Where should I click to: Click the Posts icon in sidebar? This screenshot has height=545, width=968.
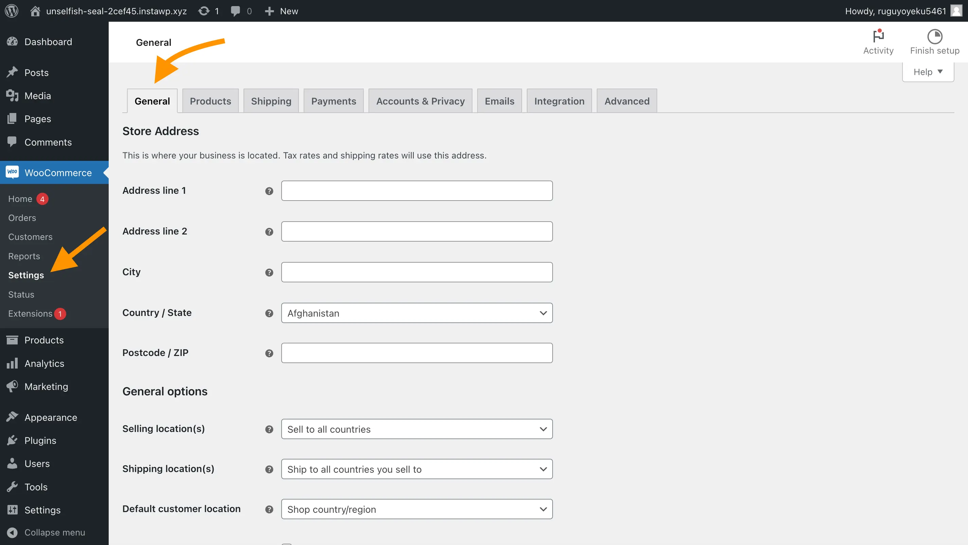pyautogui.click(x=14, y=72)
